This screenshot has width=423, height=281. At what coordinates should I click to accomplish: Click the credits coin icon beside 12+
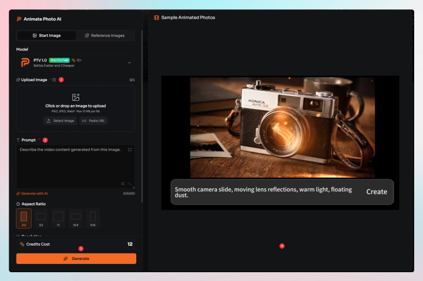coord(73,60)
